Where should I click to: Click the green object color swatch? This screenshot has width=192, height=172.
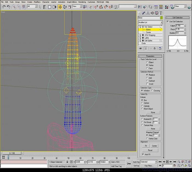[x=162, y=18]
